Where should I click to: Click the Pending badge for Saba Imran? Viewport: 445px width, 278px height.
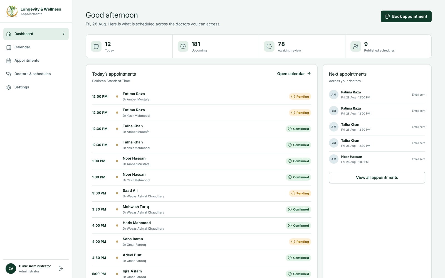[x=300, y=242]
